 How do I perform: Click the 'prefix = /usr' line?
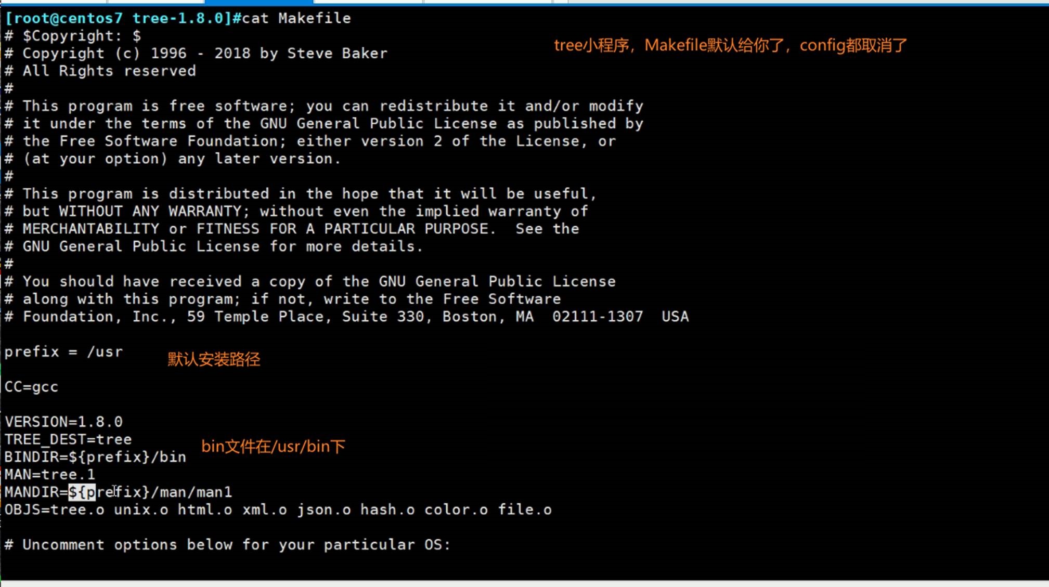coord(63,352)
